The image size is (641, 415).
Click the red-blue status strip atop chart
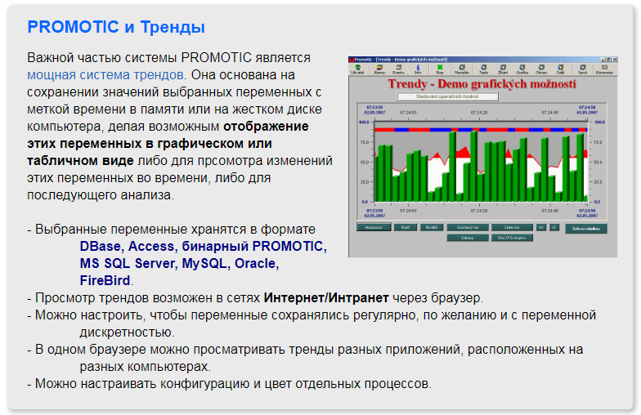click(479, 129)
